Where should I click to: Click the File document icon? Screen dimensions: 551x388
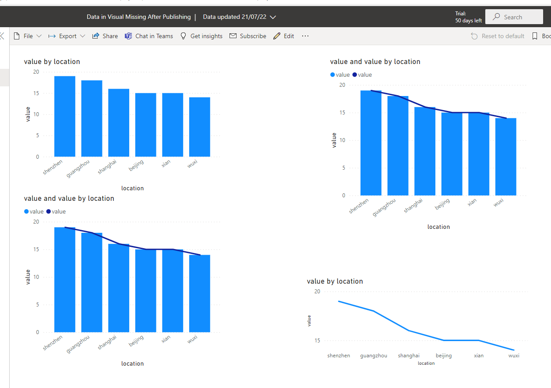tap(17, 36)
